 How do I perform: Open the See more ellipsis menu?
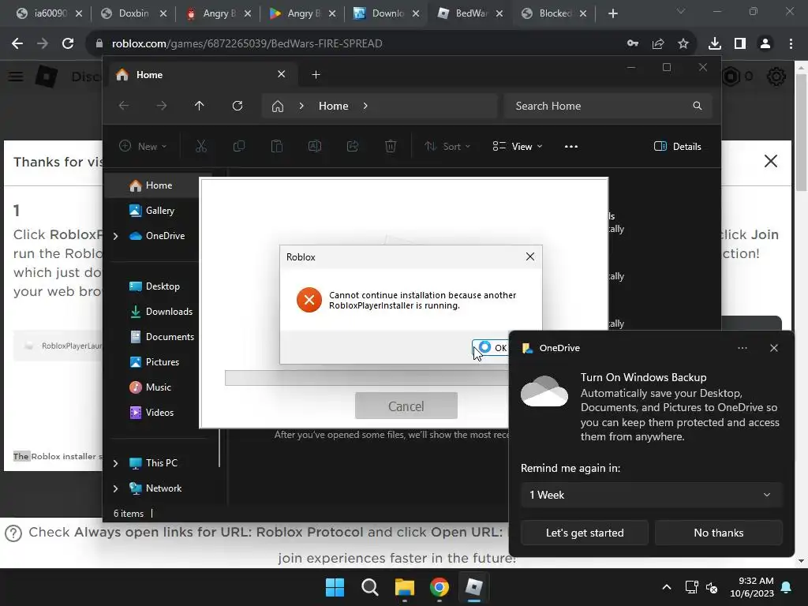pyautogui.click(x=571, y=146)
